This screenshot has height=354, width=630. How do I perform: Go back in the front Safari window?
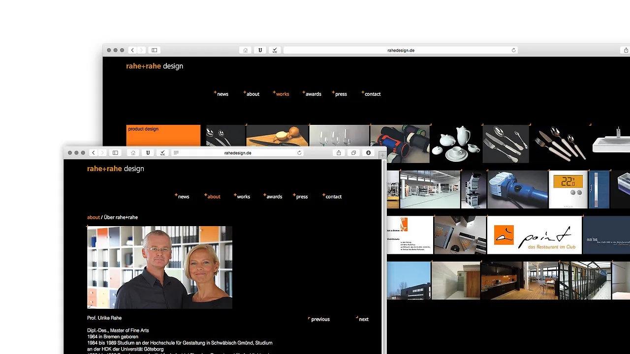click(x=94, y=153)
